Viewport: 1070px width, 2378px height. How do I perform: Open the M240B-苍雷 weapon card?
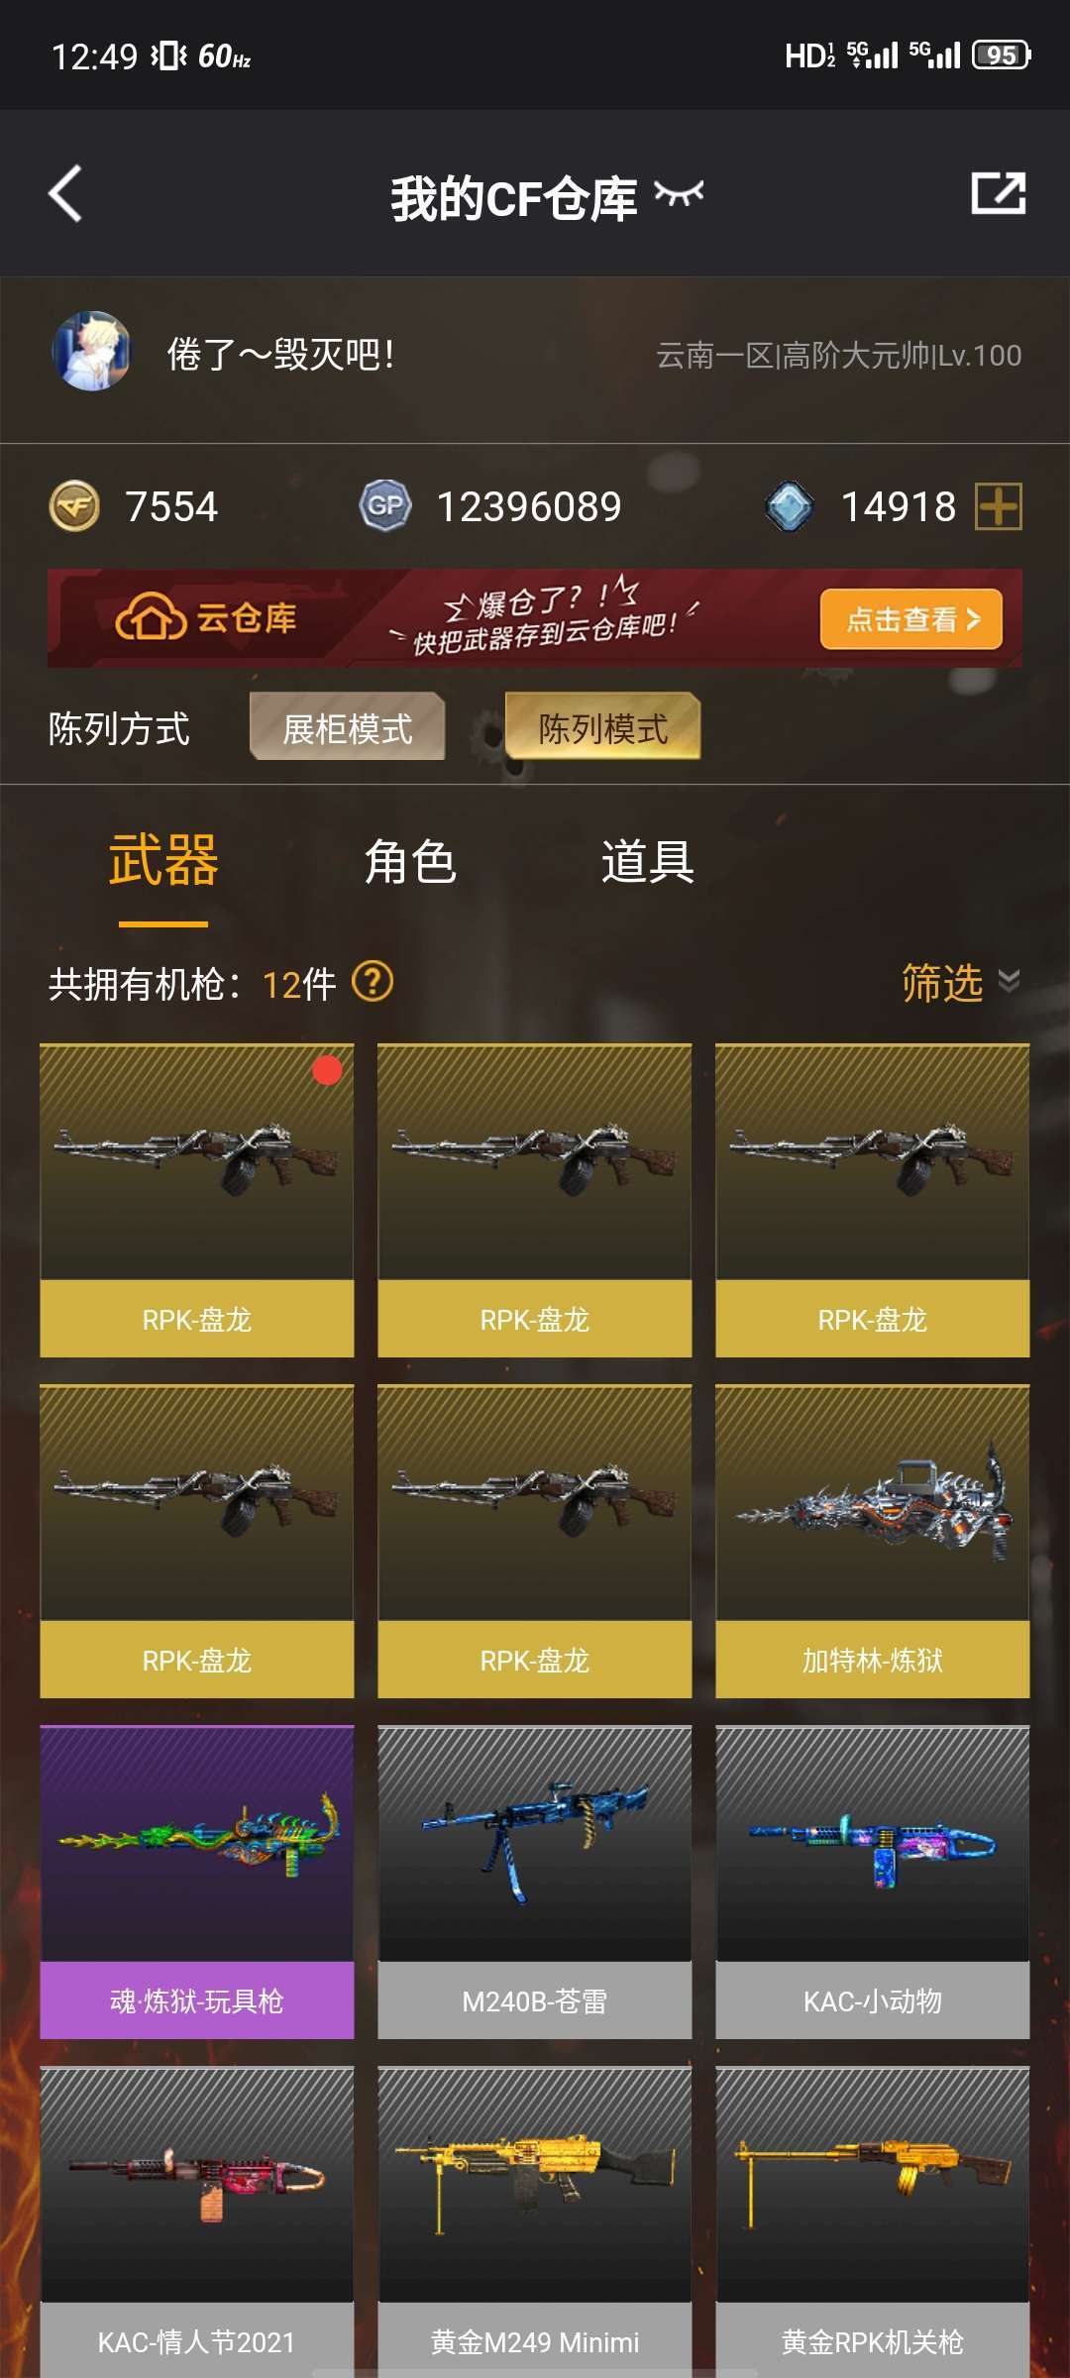tap(535, 1882)
